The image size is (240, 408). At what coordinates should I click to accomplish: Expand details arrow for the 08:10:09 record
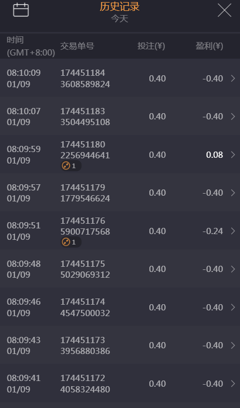pyautogui.click(x=233, y=78)
